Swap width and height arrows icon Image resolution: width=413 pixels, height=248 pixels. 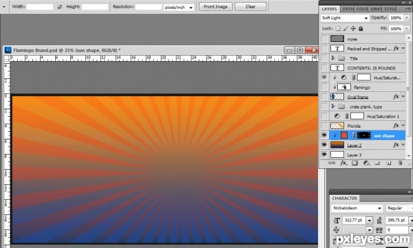pos(60,7)
